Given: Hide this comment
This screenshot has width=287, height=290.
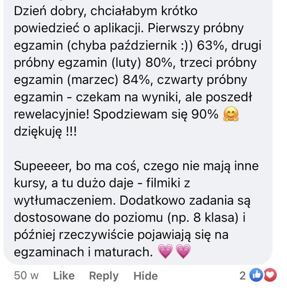Looking at the screenshot, I should coord(146,276).
